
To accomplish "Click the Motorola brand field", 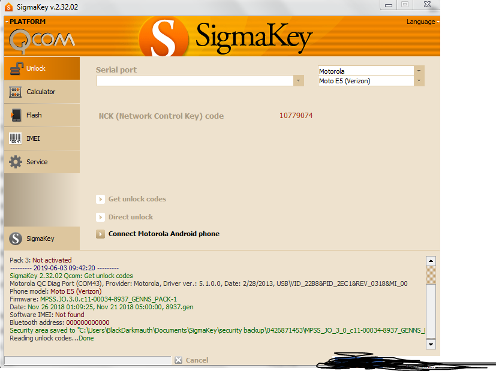I will tap(366, 71).
